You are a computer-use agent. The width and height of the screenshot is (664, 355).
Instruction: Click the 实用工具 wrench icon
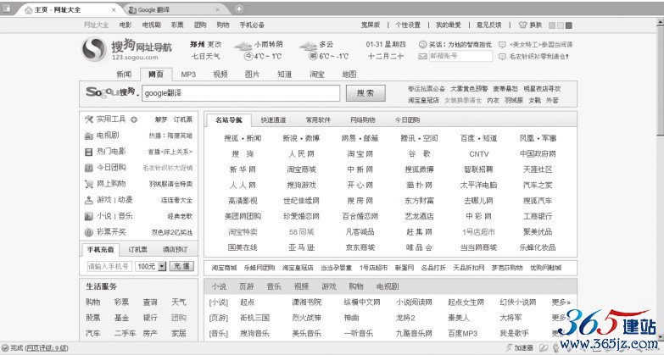pyautogui.click(x=88, y=119)
